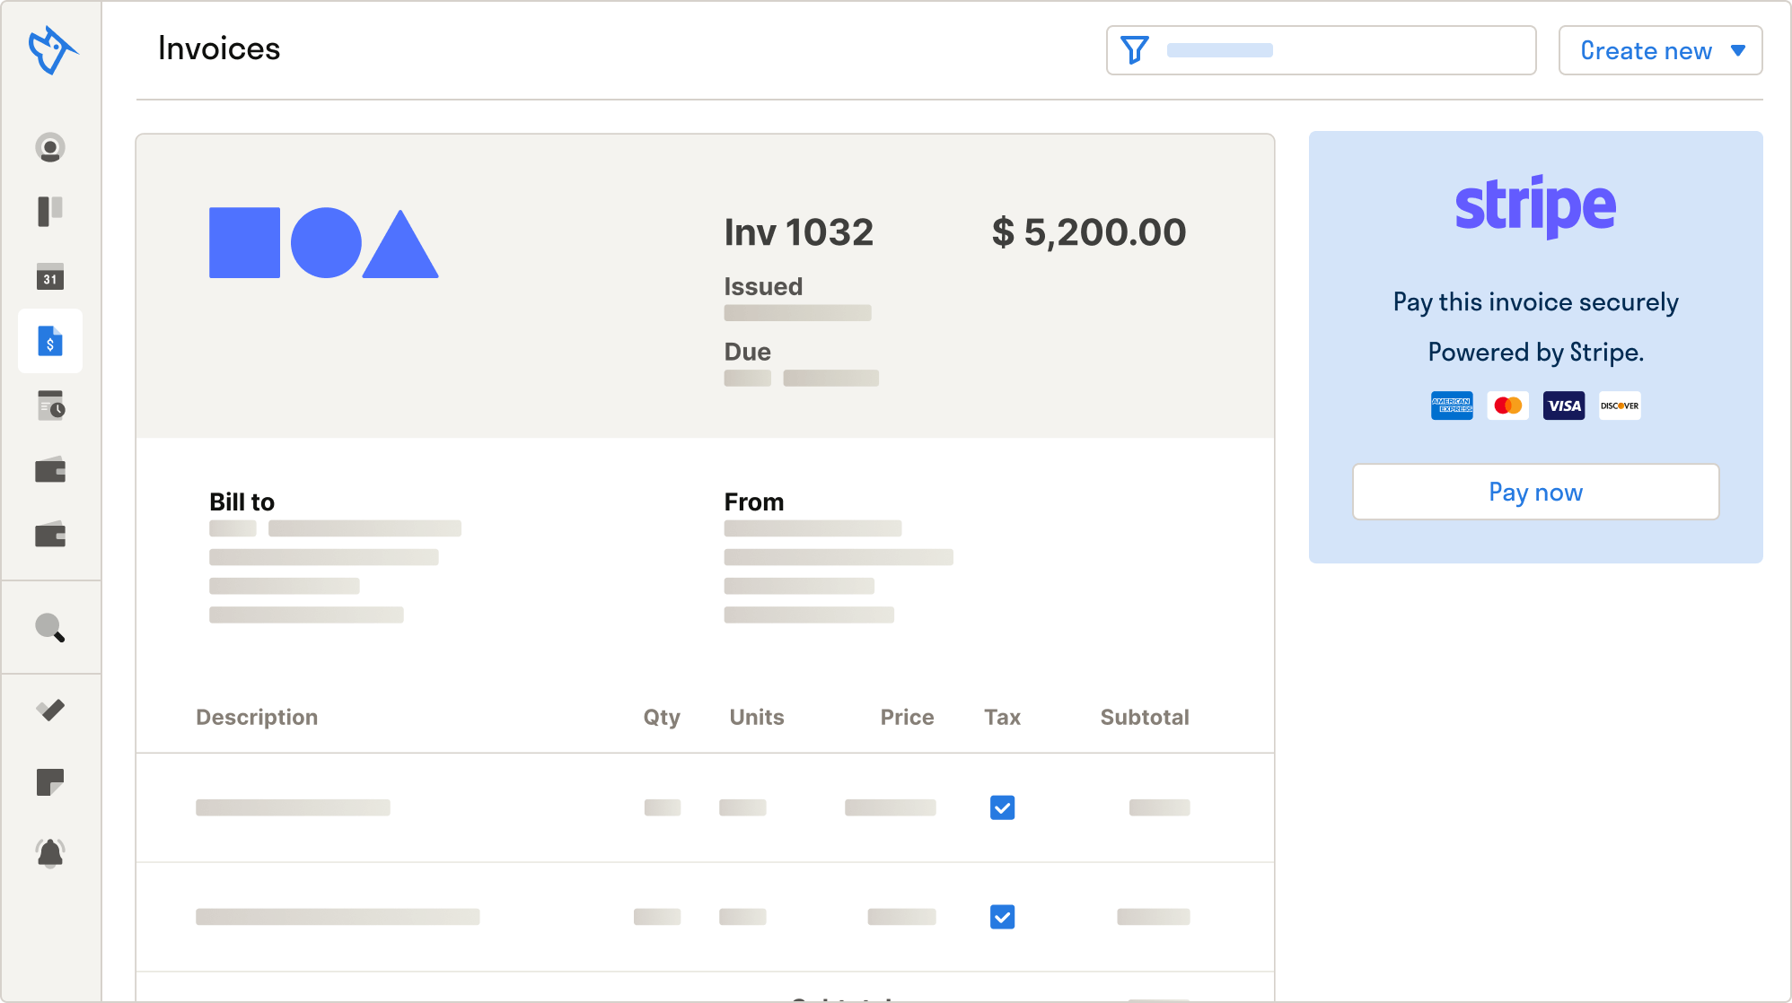The image size is (1792, 1003).
Task: Select the invoices dollar document icon
Action: click(50, 341)
